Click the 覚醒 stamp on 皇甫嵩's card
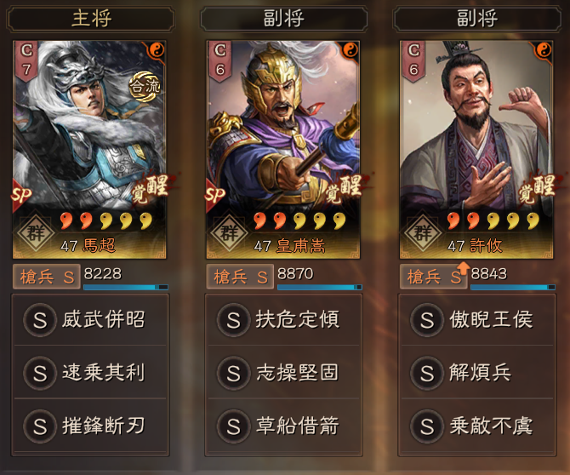This screenshot has height=475, width=570. click(x=345, y=189)
